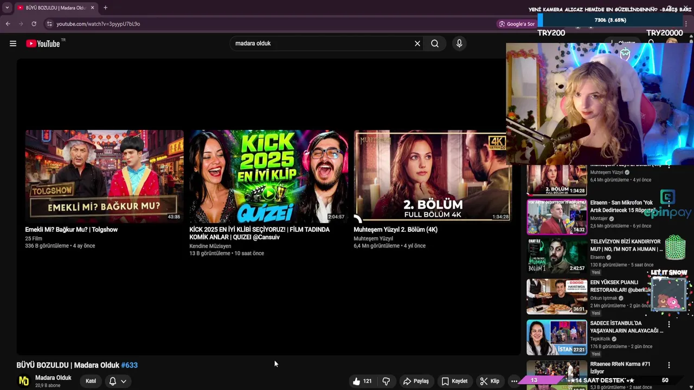
Task: Open a new browser tab
Action: pos(105,8)
